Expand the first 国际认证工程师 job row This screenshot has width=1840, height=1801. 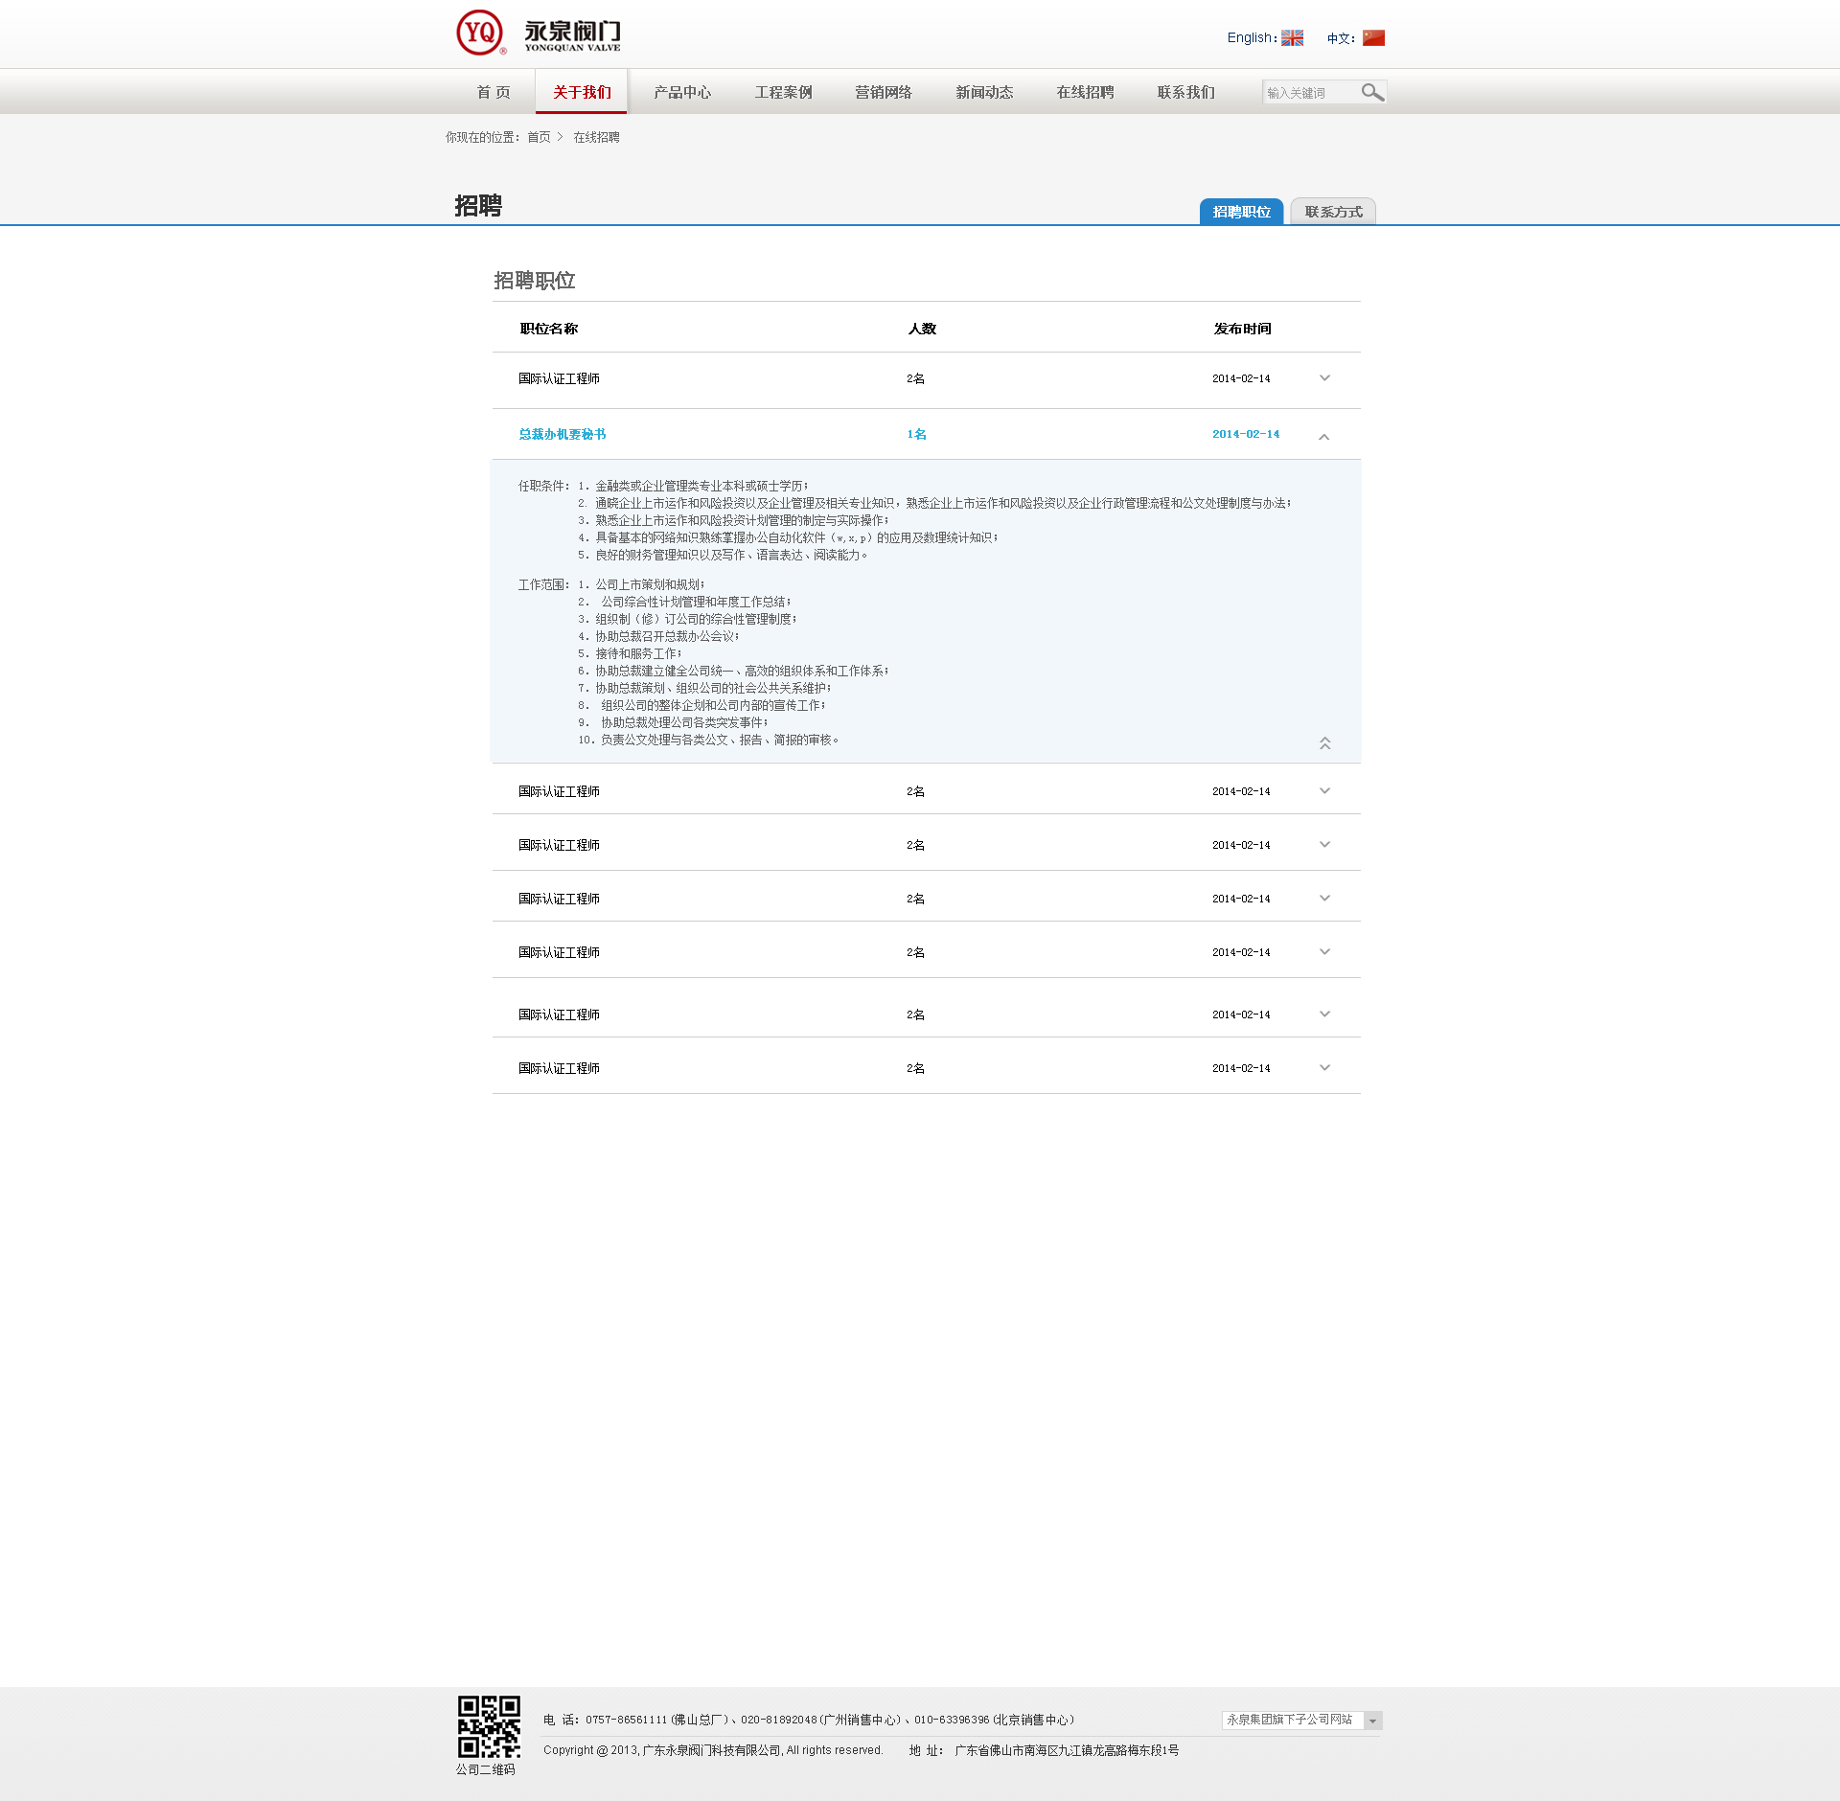[x=1324, y=378]
